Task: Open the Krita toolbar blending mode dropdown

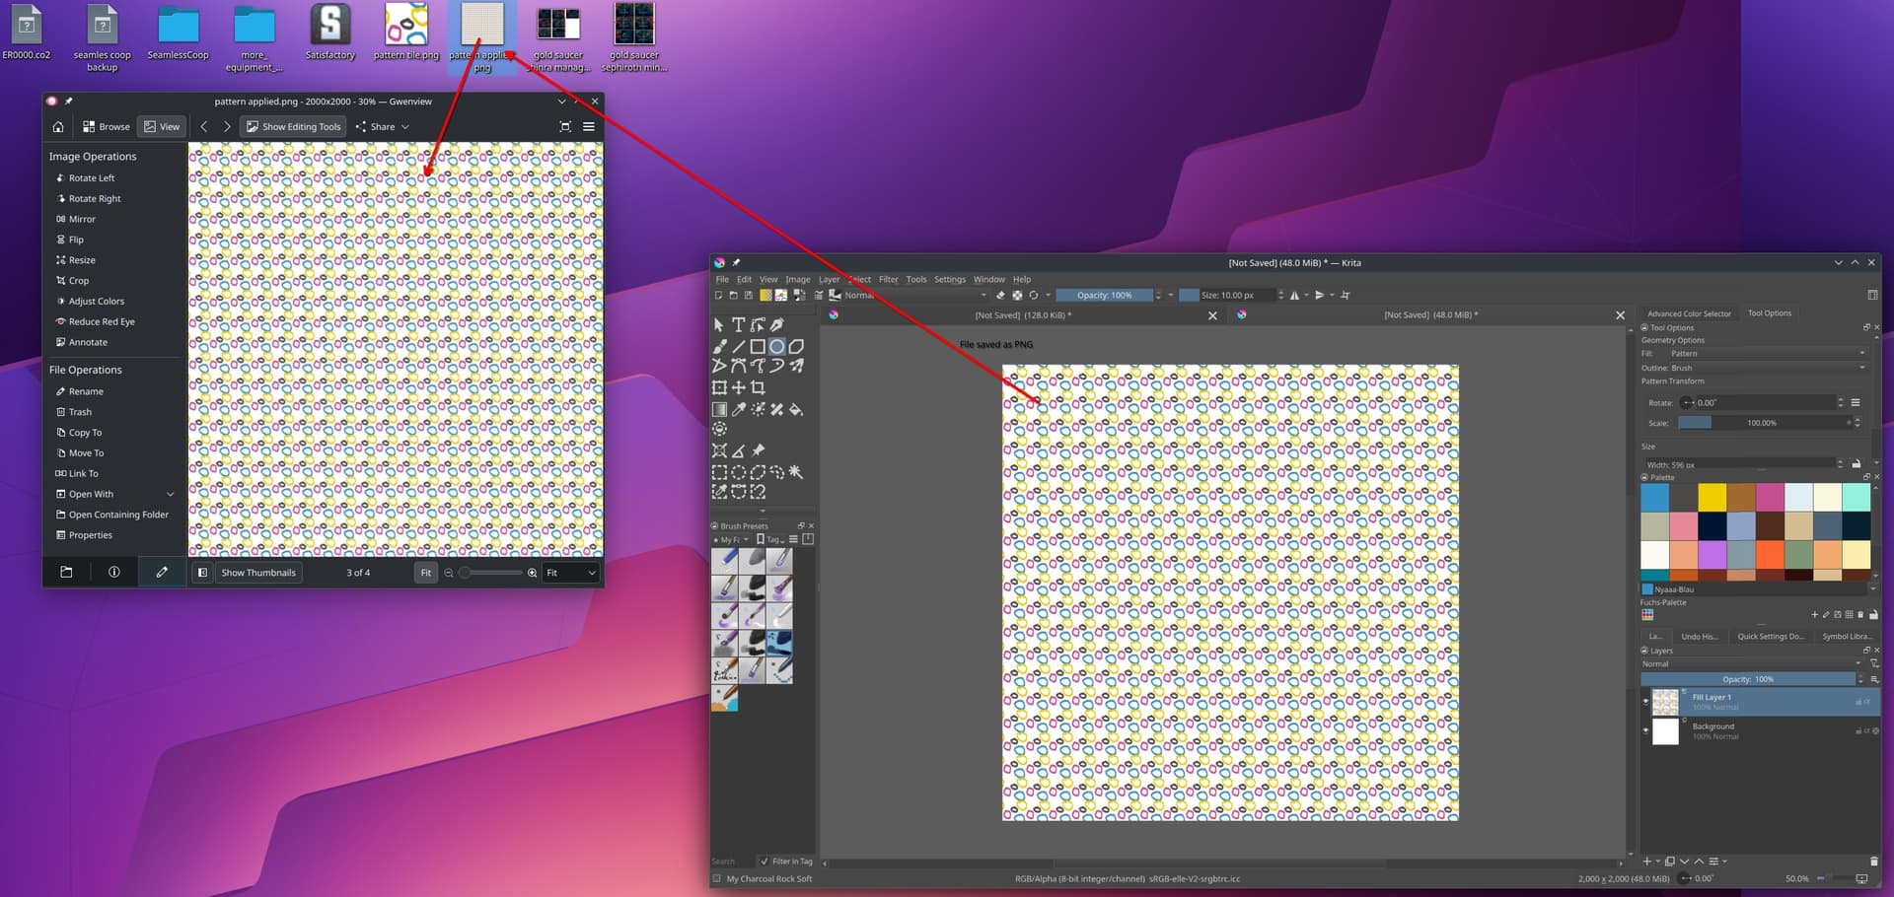Action: [915, 295]
